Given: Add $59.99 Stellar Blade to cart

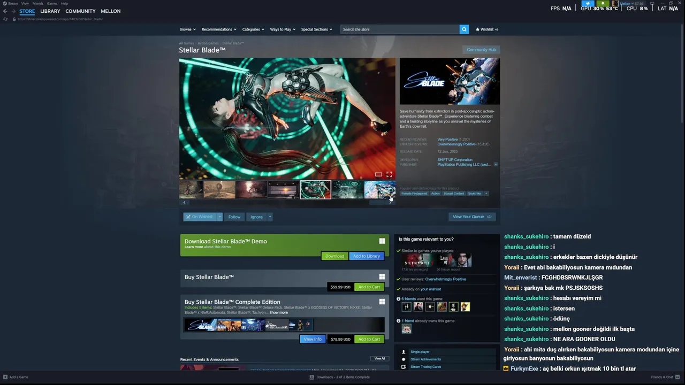Looking at the screenshot, I should 369,287.
